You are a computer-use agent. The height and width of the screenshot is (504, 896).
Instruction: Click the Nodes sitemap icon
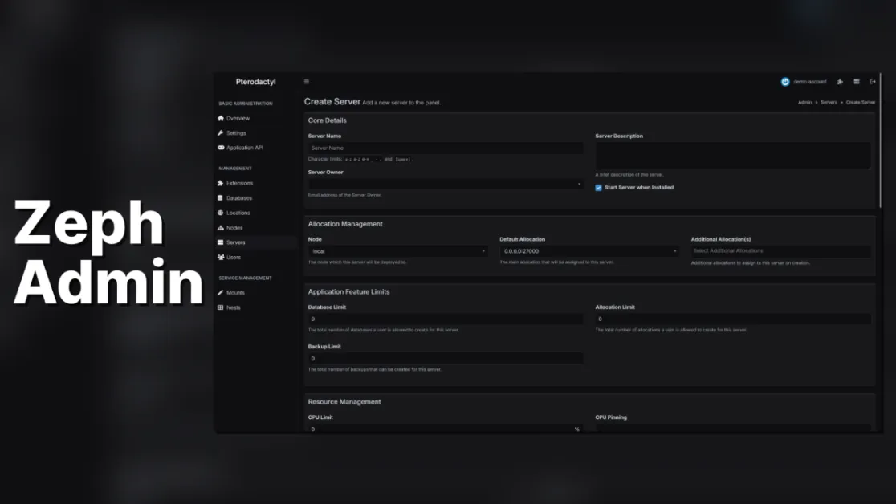221,228
